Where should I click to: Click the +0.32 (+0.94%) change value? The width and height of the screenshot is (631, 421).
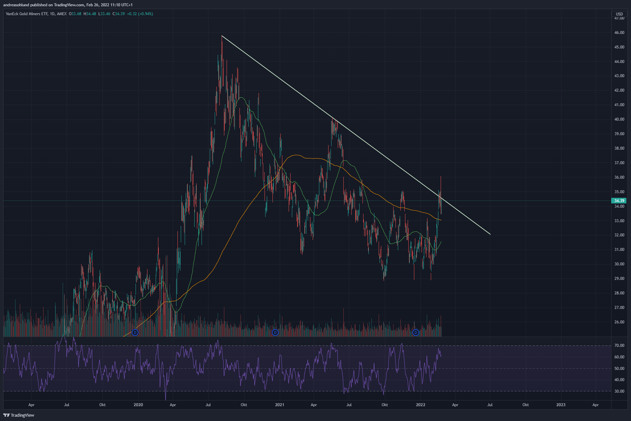[x=140, y=14]
